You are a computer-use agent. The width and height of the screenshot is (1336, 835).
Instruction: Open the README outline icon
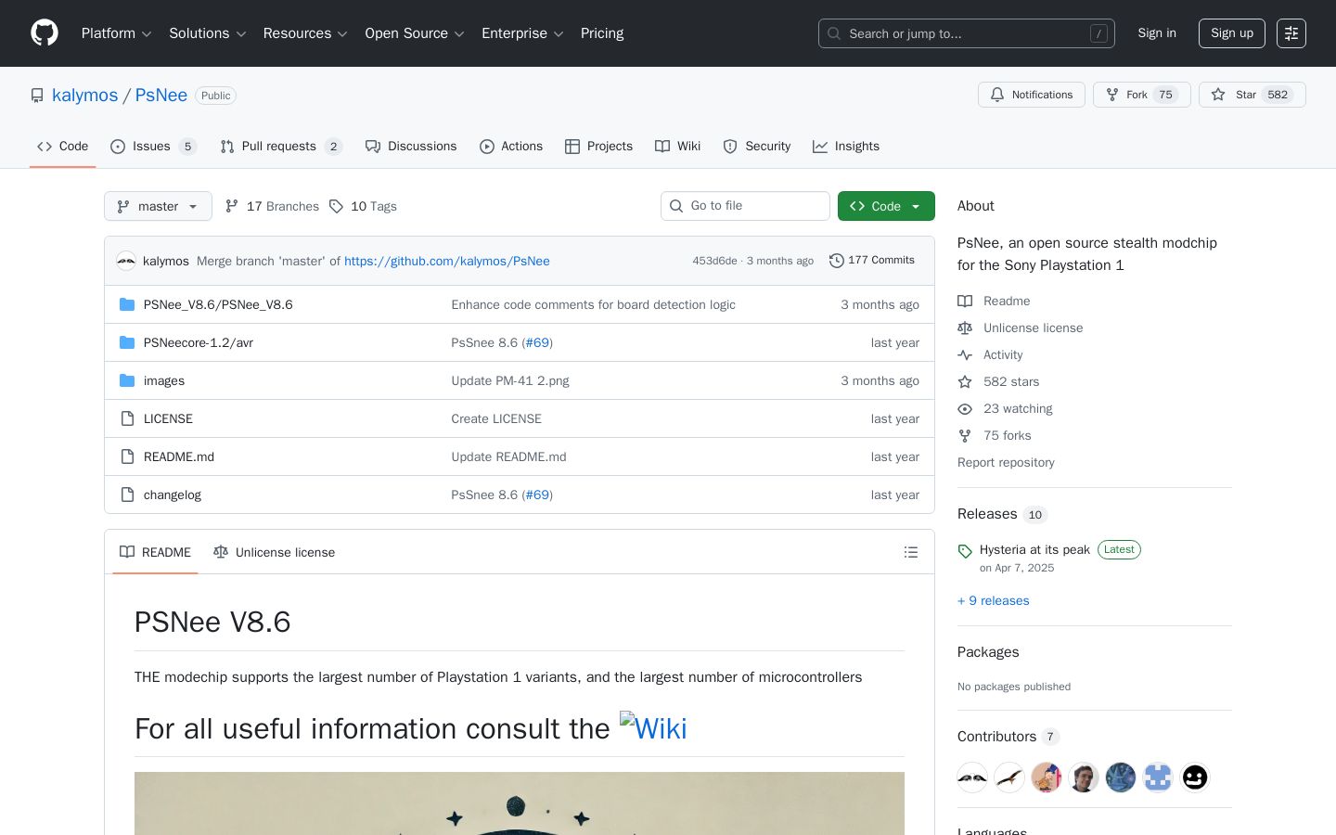(911, 552)
